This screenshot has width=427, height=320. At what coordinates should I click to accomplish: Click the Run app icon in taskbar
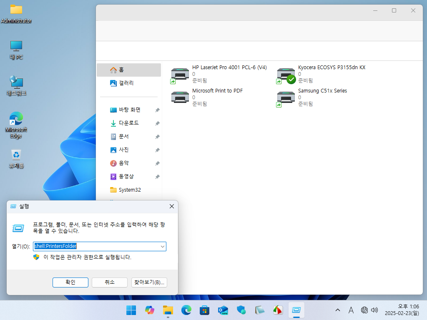[296, 310]
